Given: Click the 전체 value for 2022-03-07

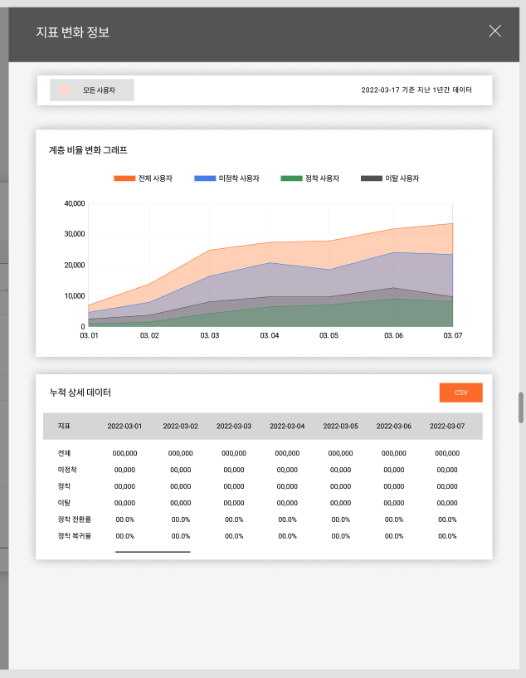Looking at the screenshot, I should click(x=447, y=453).
